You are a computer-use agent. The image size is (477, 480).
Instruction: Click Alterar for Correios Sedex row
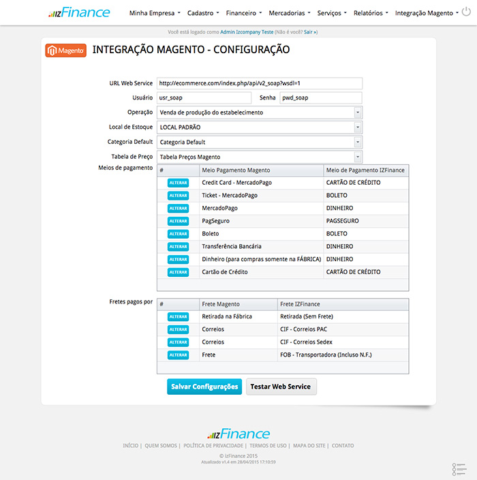178,342
